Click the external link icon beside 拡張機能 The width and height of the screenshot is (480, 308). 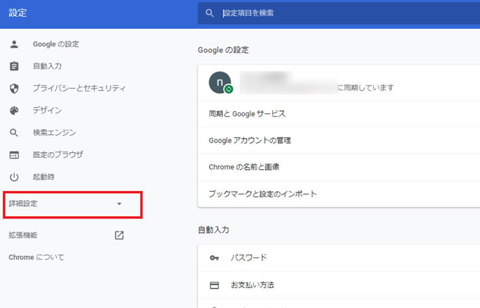click(x=119, y=235)
